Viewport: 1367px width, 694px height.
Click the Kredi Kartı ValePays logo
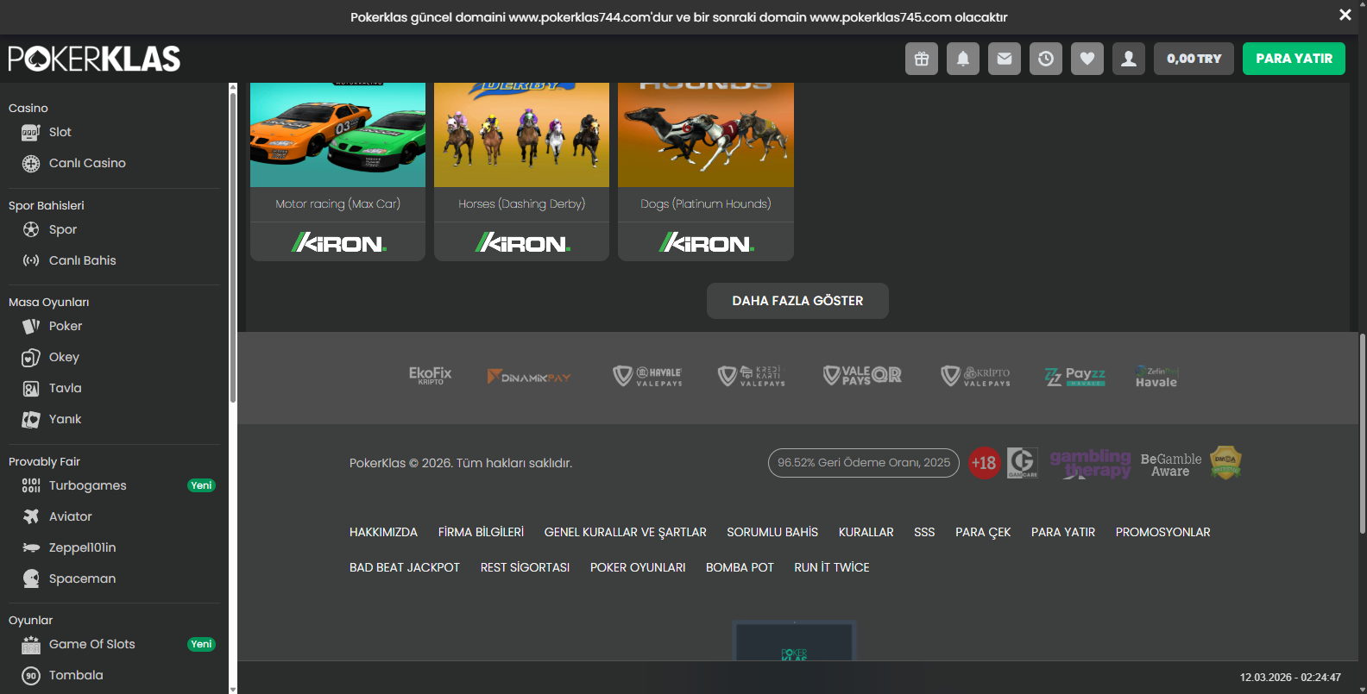click(752, 376)
